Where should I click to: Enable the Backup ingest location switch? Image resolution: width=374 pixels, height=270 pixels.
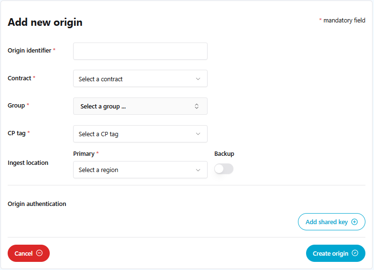(x=224, y=169)
